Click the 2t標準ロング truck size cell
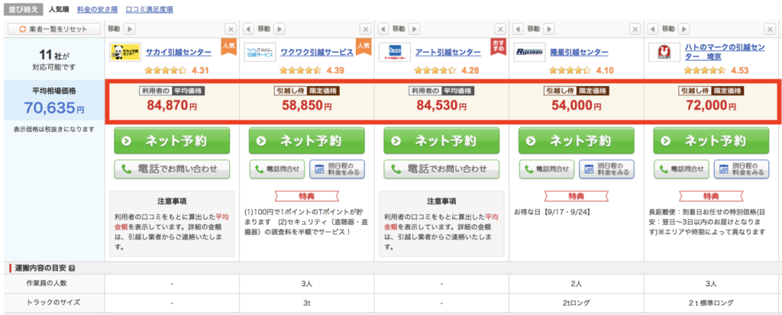Viewport: 782px width, 315px height. click(x=713, y=303)
